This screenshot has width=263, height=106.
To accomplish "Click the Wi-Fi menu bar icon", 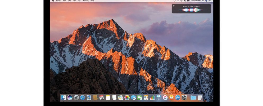I will click(181, 1).
